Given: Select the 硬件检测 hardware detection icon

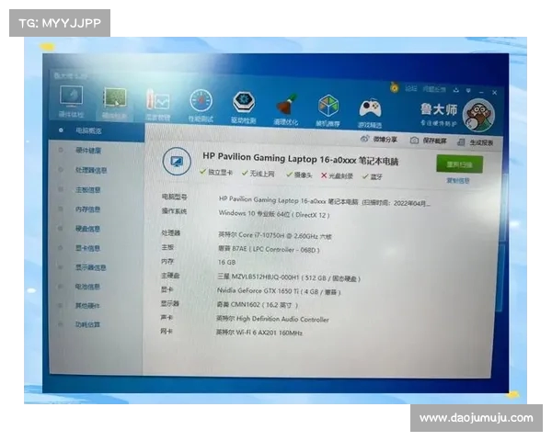Looking at the screenshot, I should pyautogui.click(x=114, y=102).
